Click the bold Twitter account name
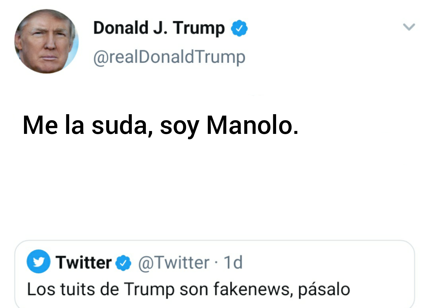Screen dimensions: 421x308 pos(83,262)
